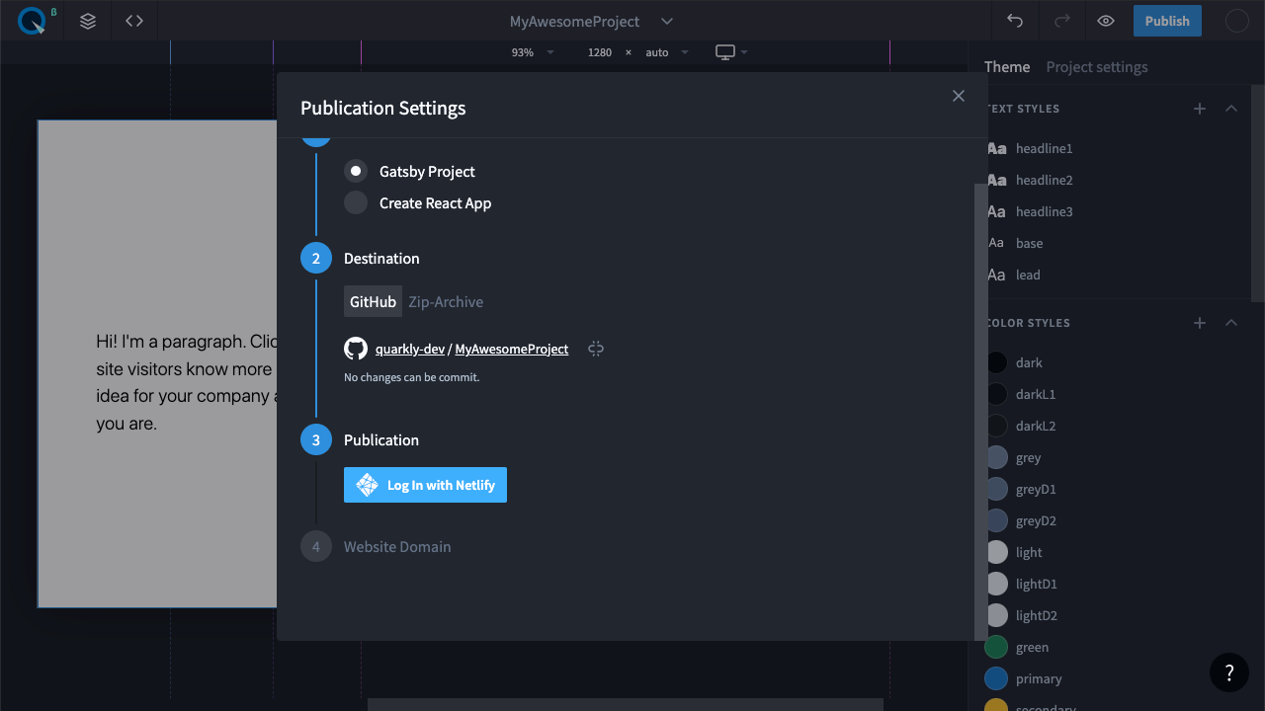This screenshot has height=711, width=1265.
Task: Select the Create React App option
Action: point(356,203)
